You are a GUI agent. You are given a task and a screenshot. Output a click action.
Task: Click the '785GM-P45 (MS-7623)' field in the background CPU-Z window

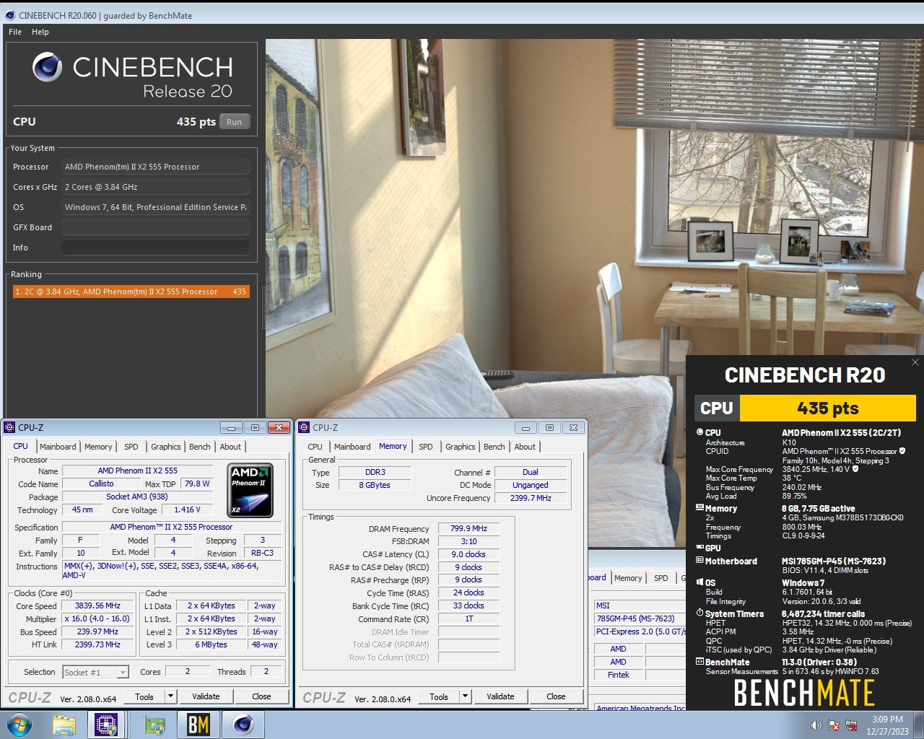639,618
